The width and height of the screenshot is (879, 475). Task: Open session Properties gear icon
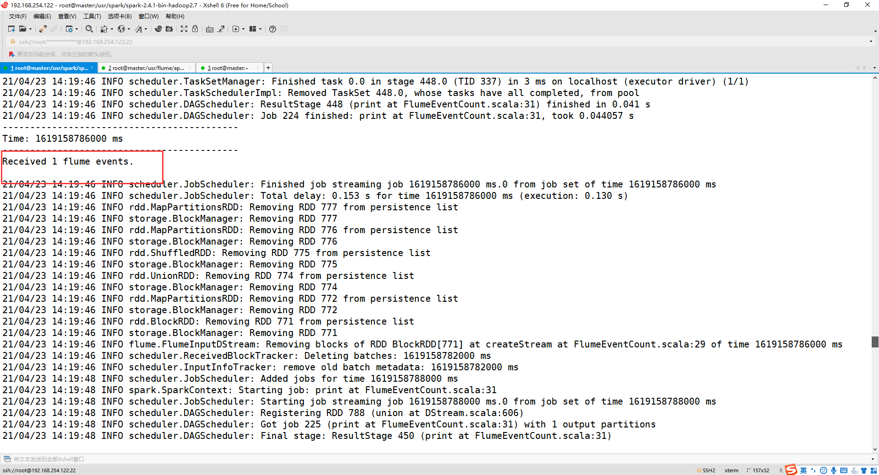pyautogui.click(x=69, y=29)
